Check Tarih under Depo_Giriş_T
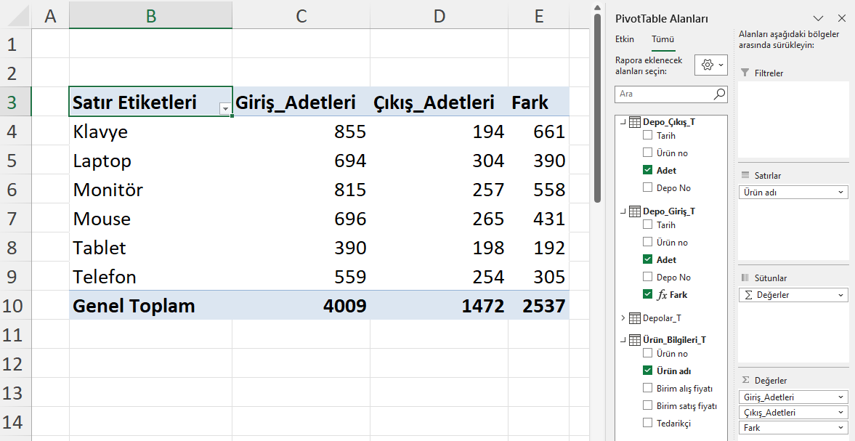Screen dimensions: 855x441 (648, 224)
